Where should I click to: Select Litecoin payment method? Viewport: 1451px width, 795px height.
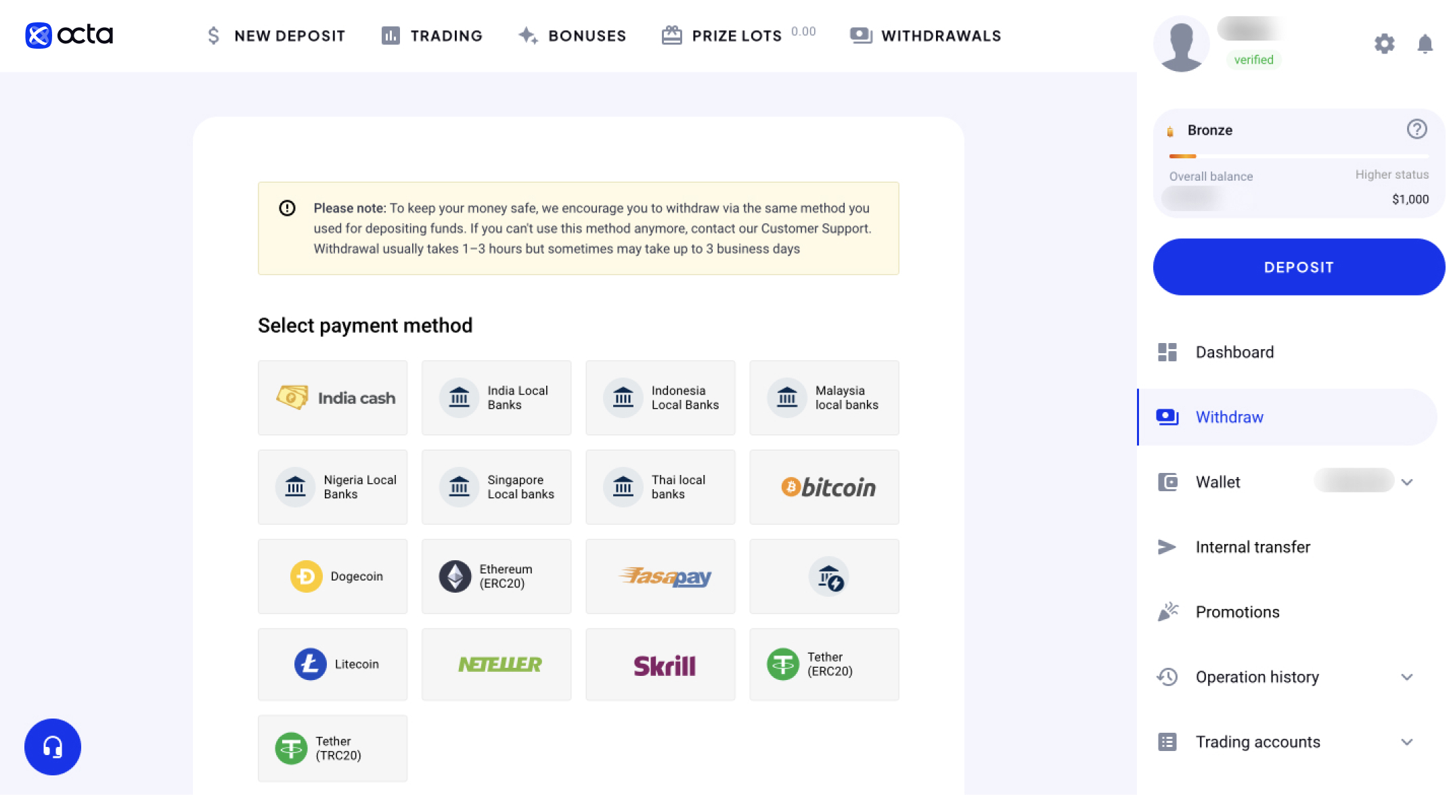[x=333, y=664]
